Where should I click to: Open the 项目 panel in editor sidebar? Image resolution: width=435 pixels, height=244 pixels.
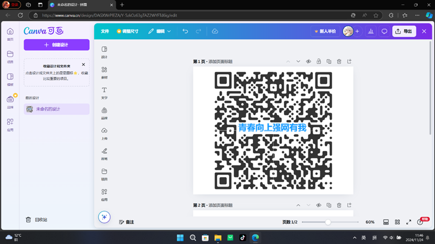(x=104, y=174)
